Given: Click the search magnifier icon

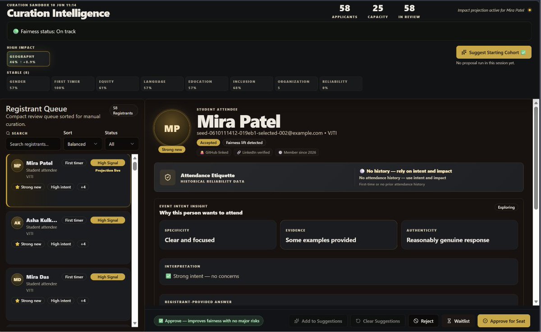Looking at the screenshot, I should [x=8, y=133].
